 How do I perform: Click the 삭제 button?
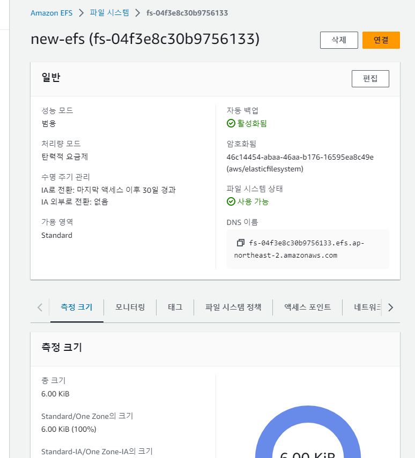pyautogui.click(x=339, y=40)
